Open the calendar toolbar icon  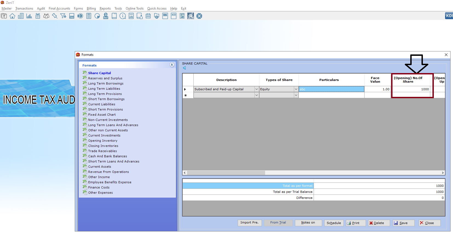148,16
